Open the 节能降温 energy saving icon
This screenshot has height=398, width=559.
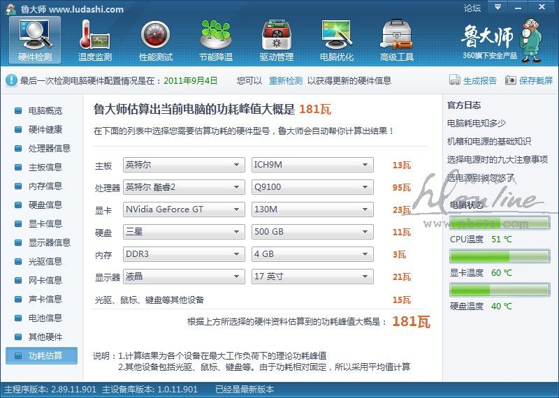click(x=216, y=35)
